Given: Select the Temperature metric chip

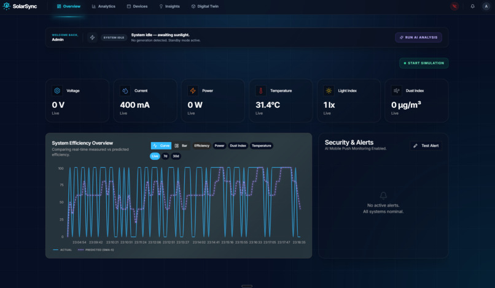Looking at the screenshot, I should click(x=262, y=146).
